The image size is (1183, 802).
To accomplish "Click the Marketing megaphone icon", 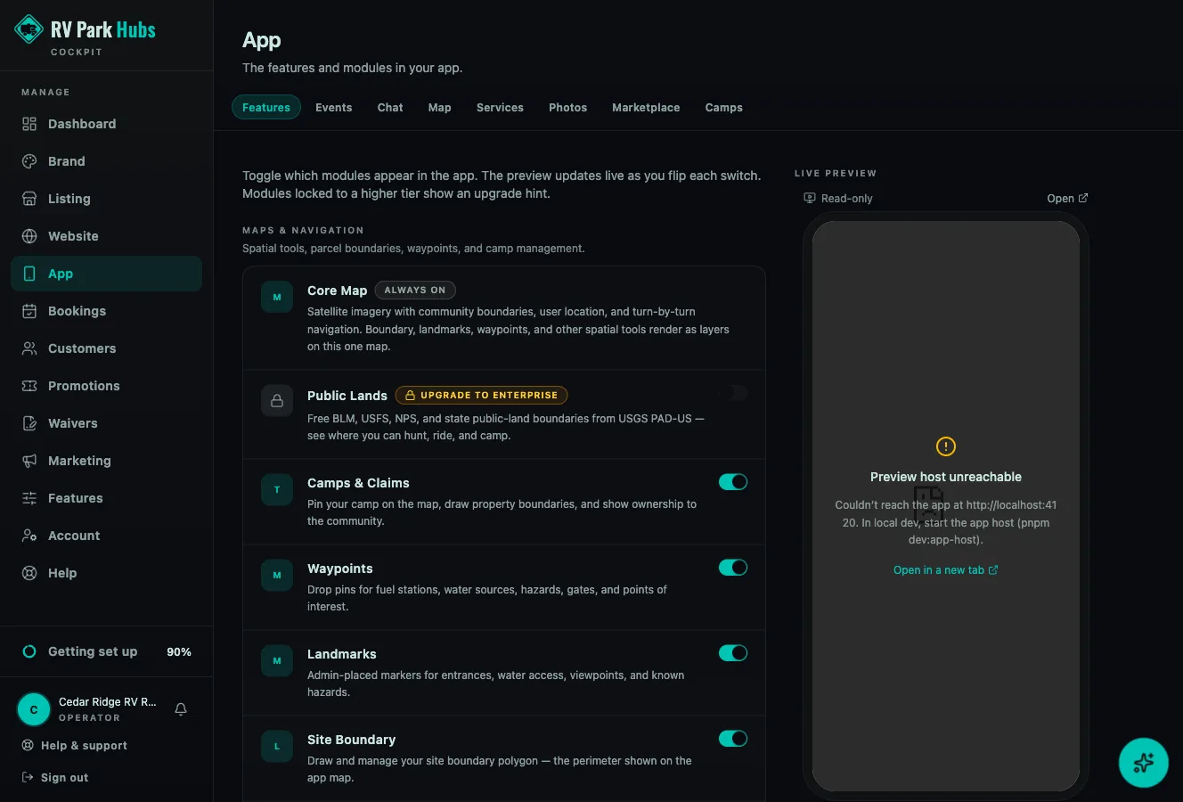I will [x=29, y=461].
